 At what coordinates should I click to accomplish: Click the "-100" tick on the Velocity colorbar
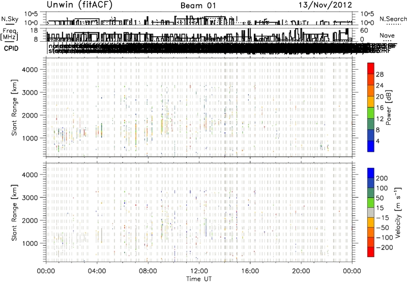click(x=384, y=238)
